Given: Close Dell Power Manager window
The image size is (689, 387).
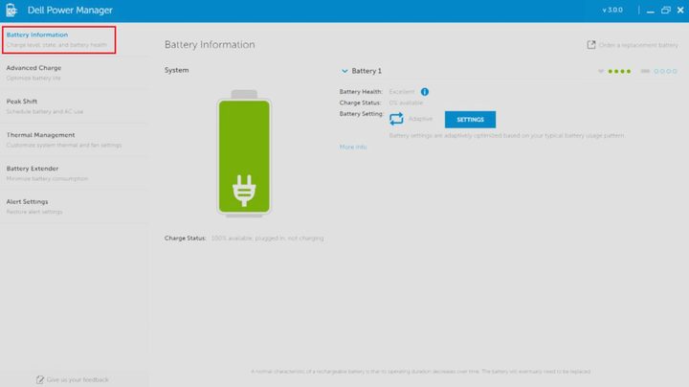Looking at the screenshot, I should 680,11.
